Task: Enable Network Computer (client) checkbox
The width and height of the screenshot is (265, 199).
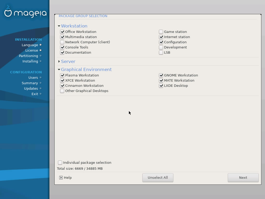Action: pyautogui.click(x=62, y=42)
